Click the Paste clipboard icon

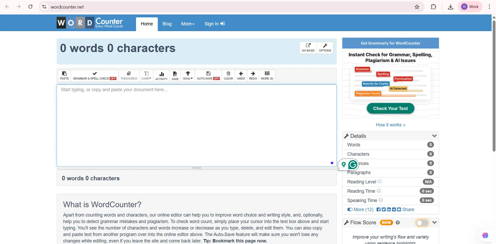(64, 75)
